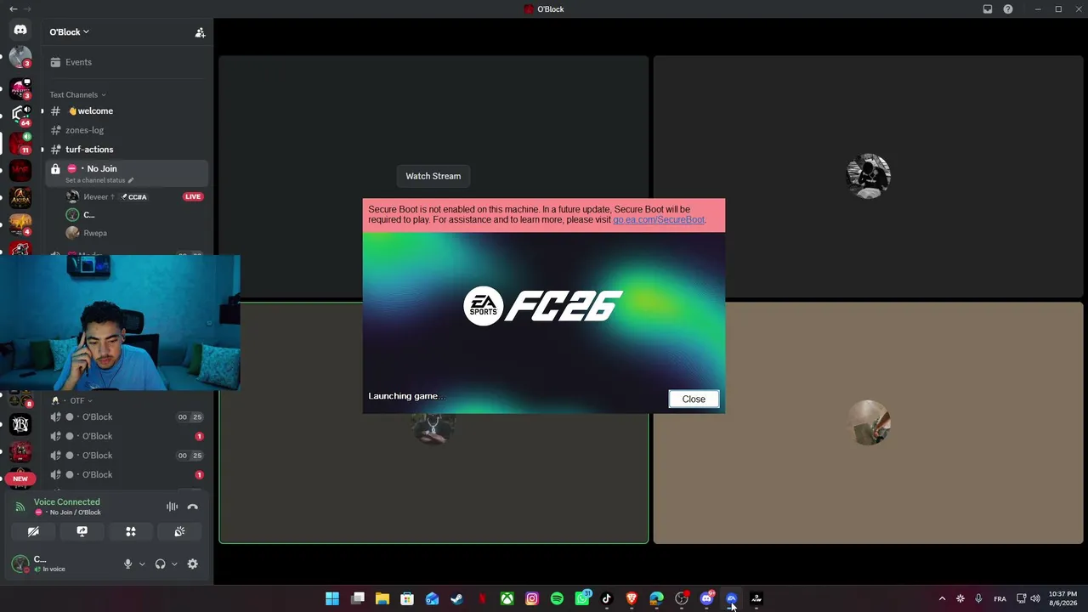Change keyboard language from FRA indicator
This screenshot has width=1088, height=612.
[1000, 598]
